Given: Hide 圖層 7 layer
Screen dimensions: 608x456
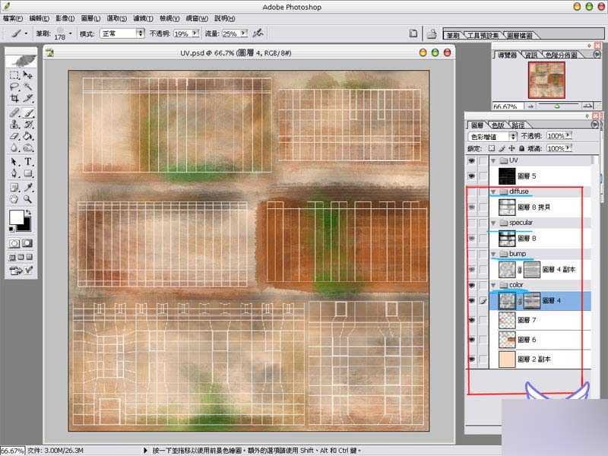Looking at the screenshot, I should [471, 320].
